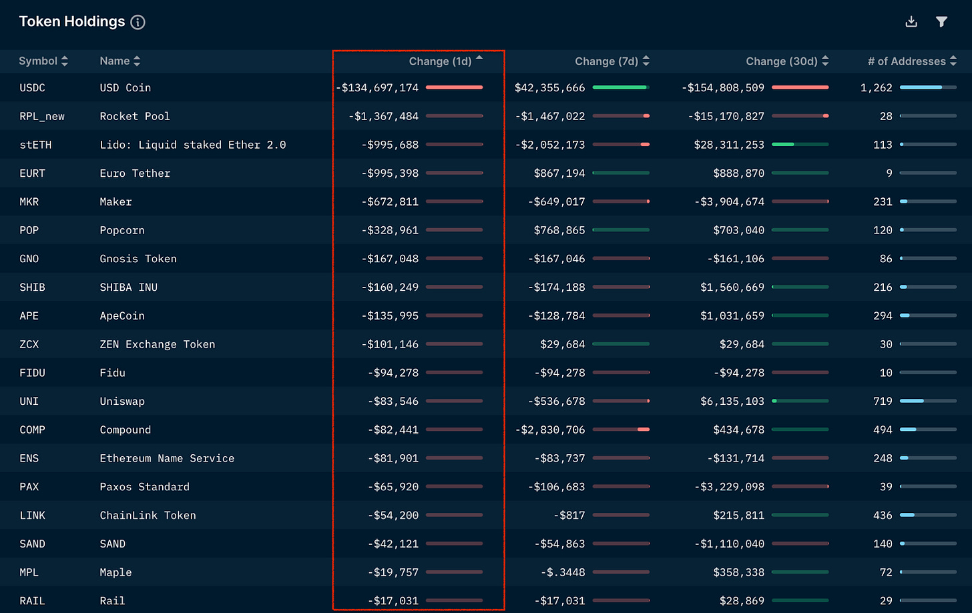Image resolution: width=972 pixels, height=613 pixels.
Task: Click the ApeCoin name
Action: point(122,316)
